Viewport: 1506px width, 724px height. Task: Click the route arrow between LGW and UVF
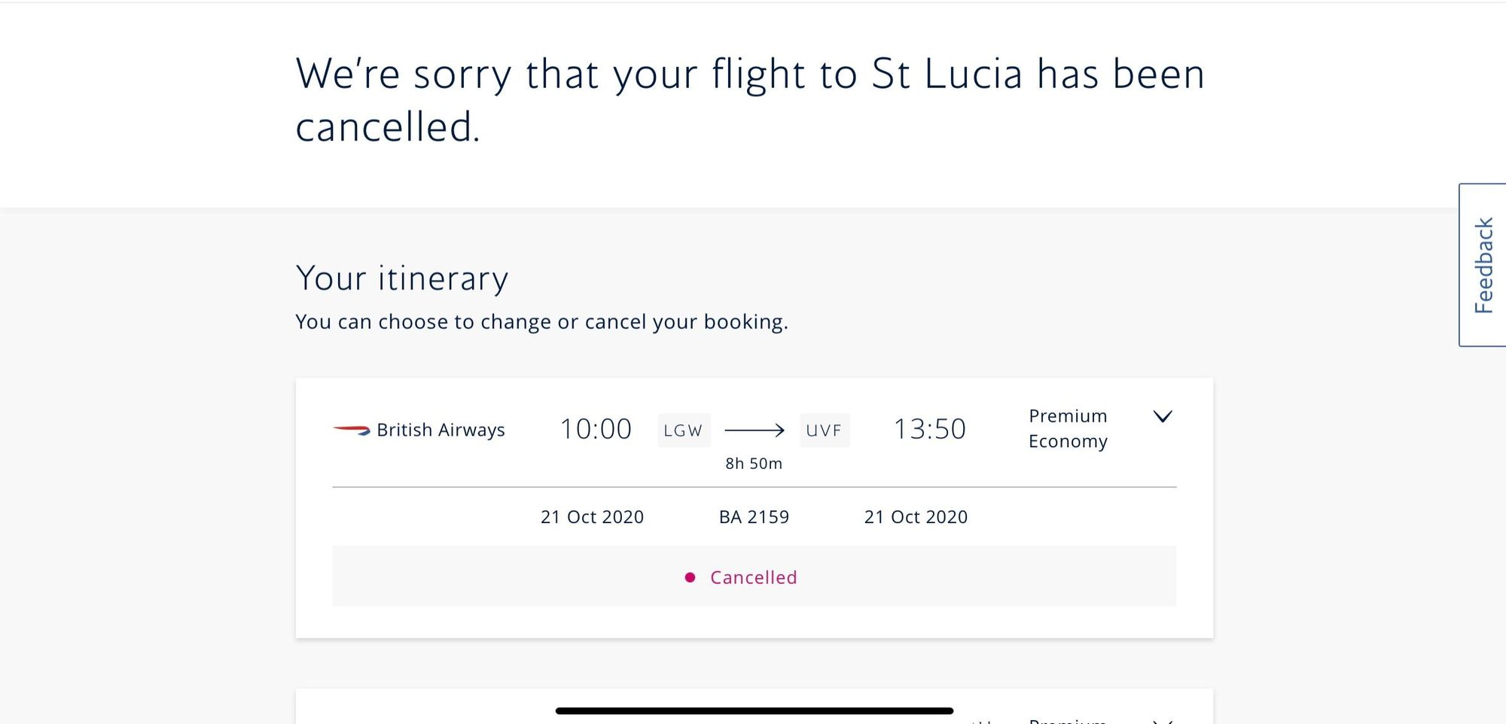(754, 430)
